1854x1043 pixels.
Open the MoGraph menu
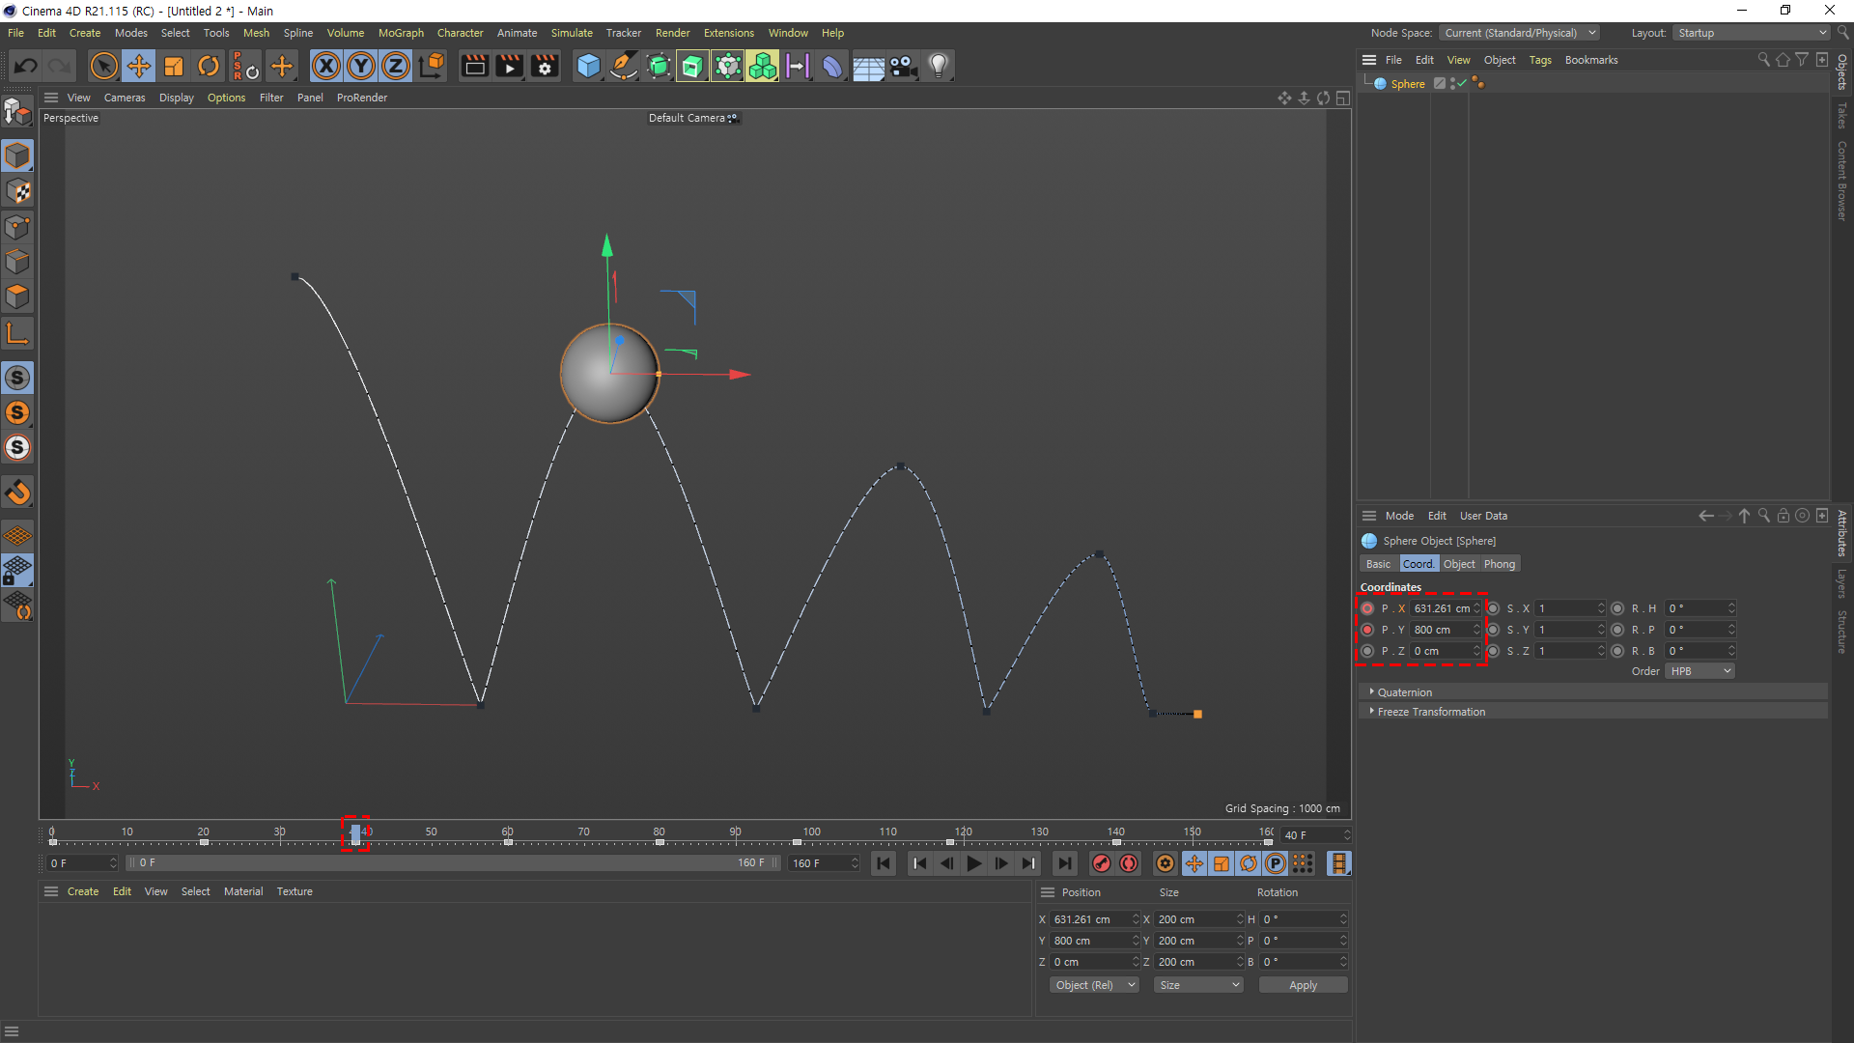click(401, 33)
